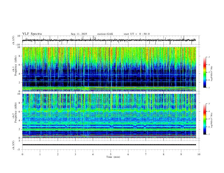Viewport: 224px width, 173px height.
Task: Click the 'VLF Spectra' title text
Action: point(32,34)
